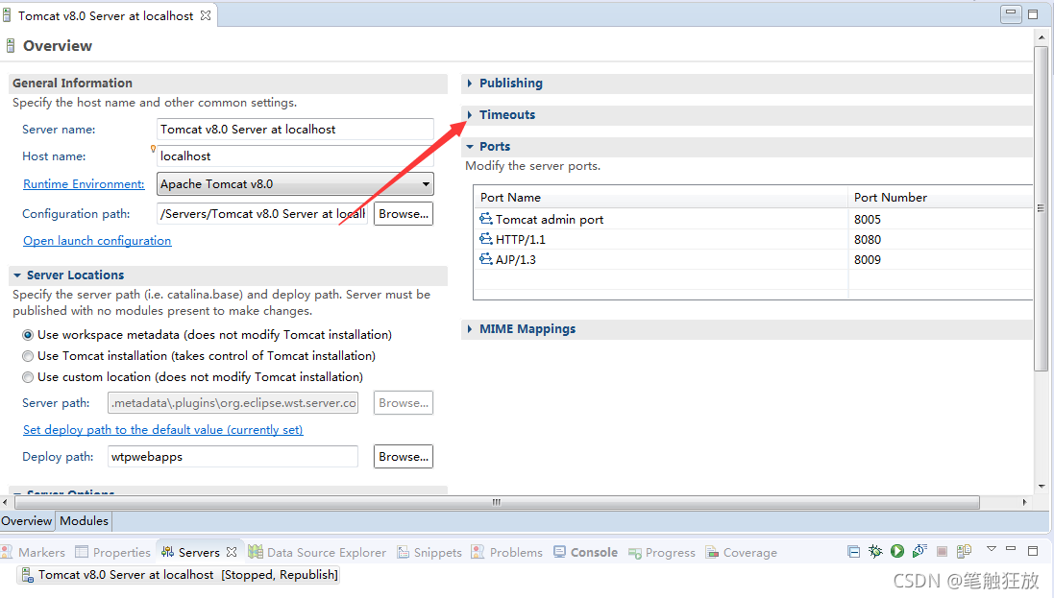Open the Console view tab
This screenshot has width=1054, height=598.
point(594,552)
